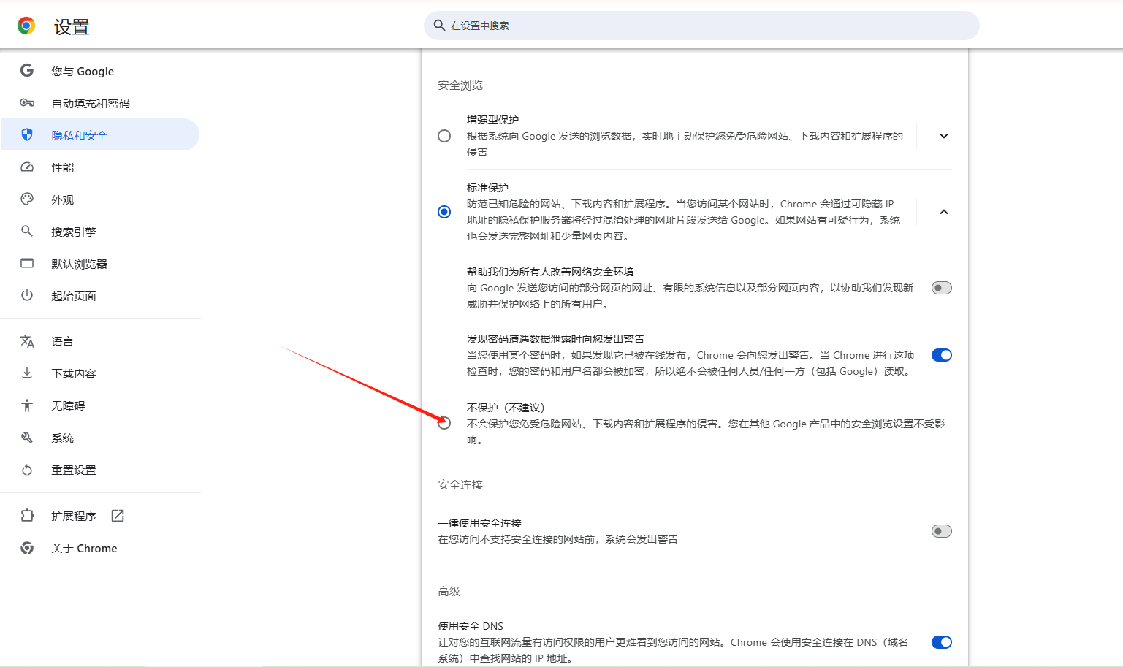Click the 使用安全 DNS setting title
This screenshot has height=667, width=1123.
click(471, 626)
